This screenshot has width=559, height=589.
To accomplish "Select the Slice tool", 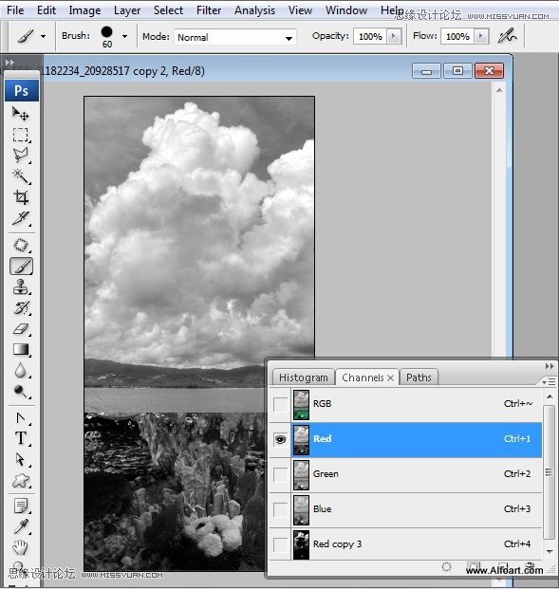I will coord(20,218).
